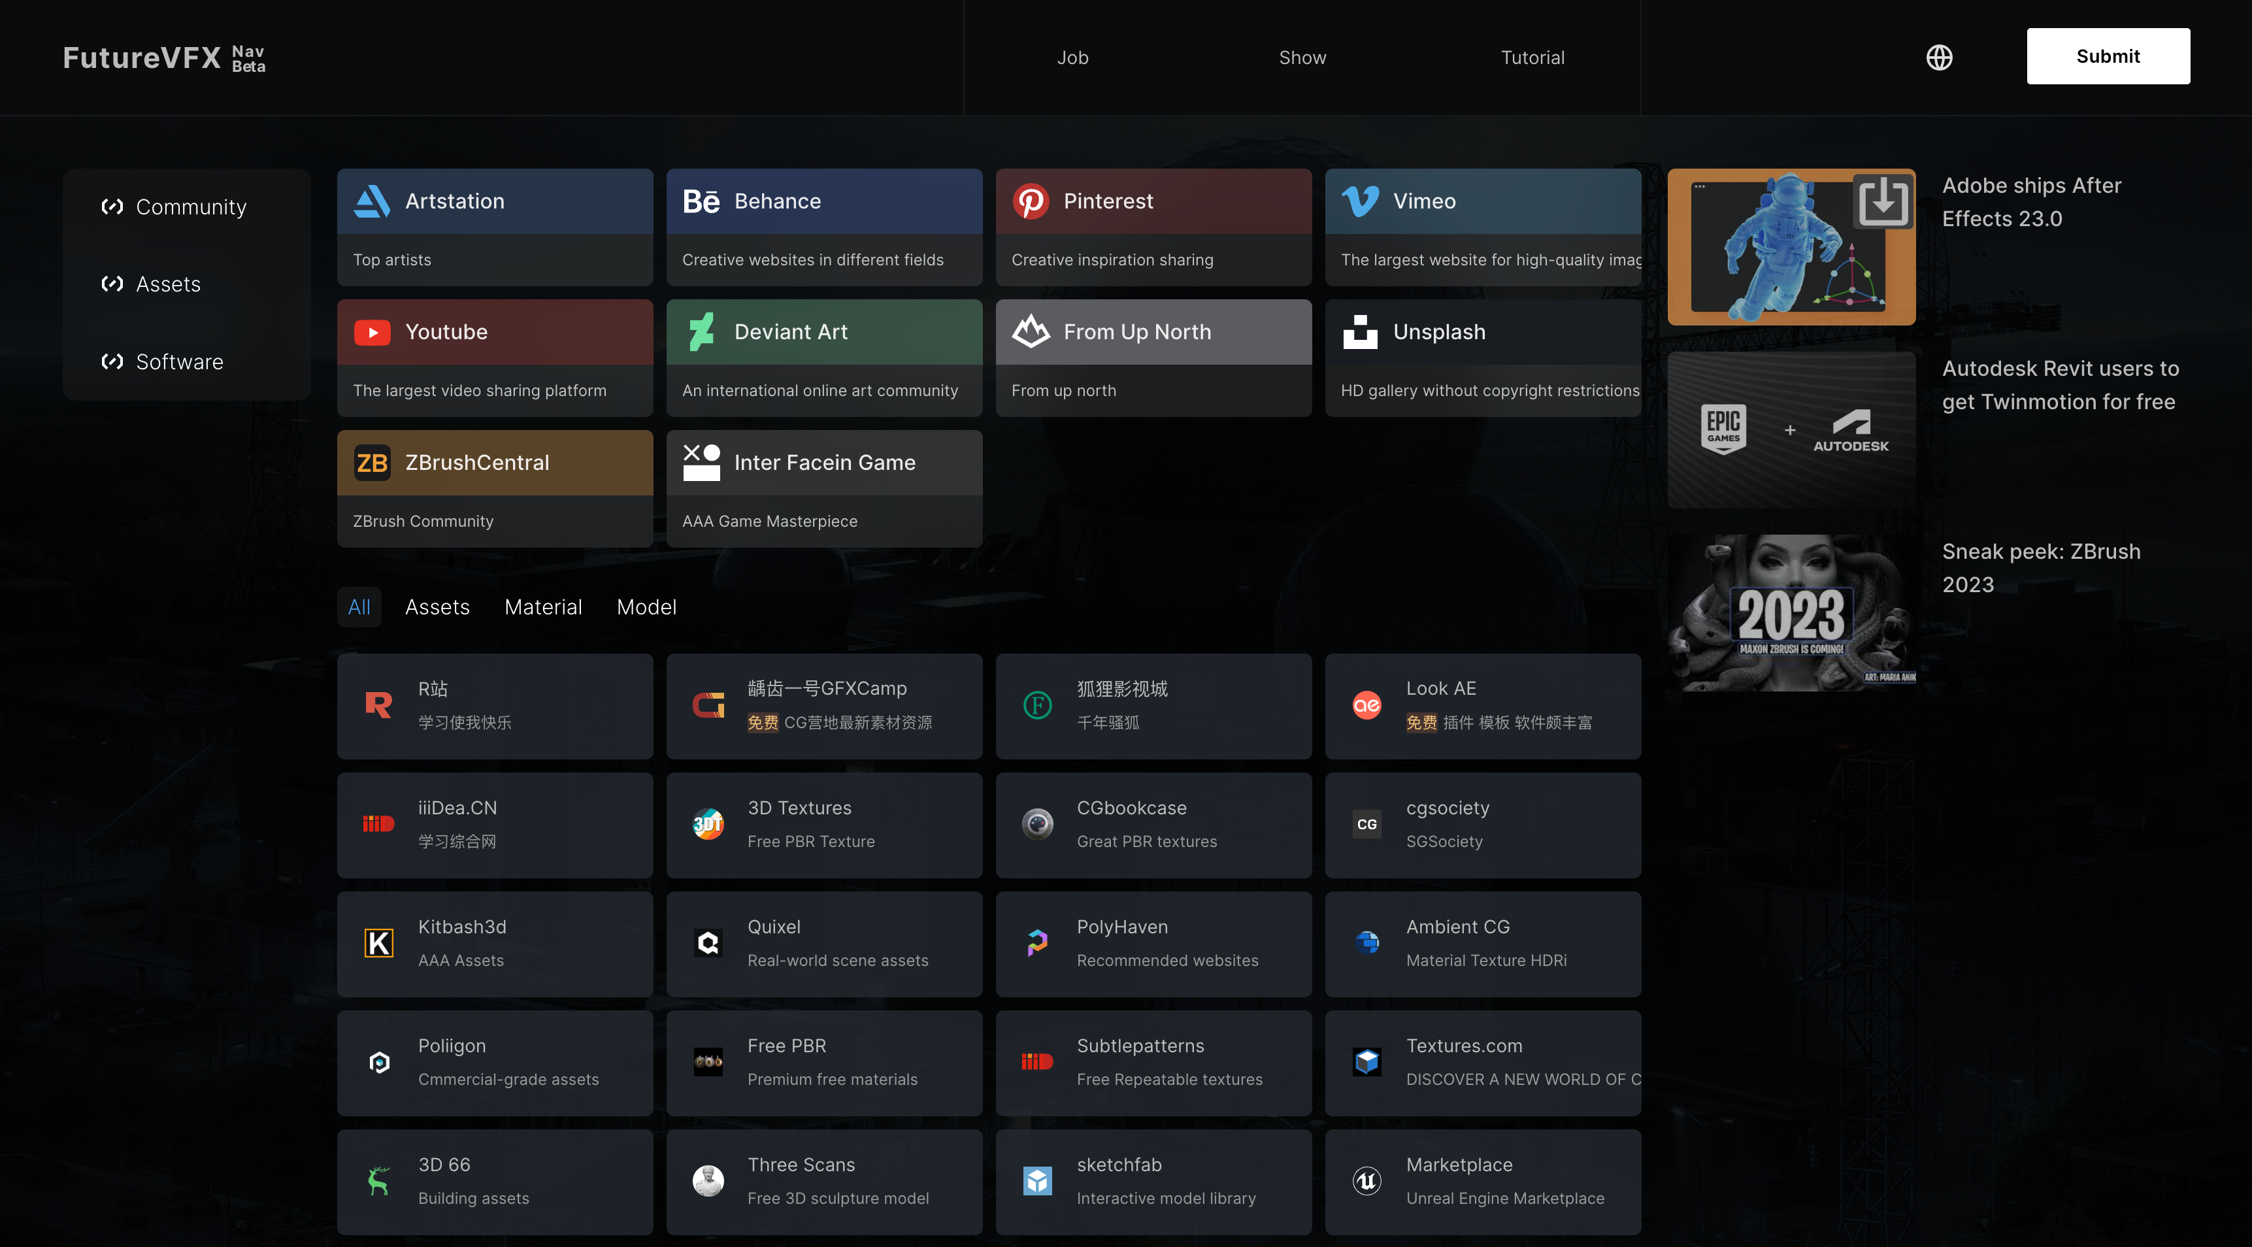Screen dimensions: 2252x1247
Task: Open the Epic Games plus Autodesk thumbnail
Action: coord(1791,429)
